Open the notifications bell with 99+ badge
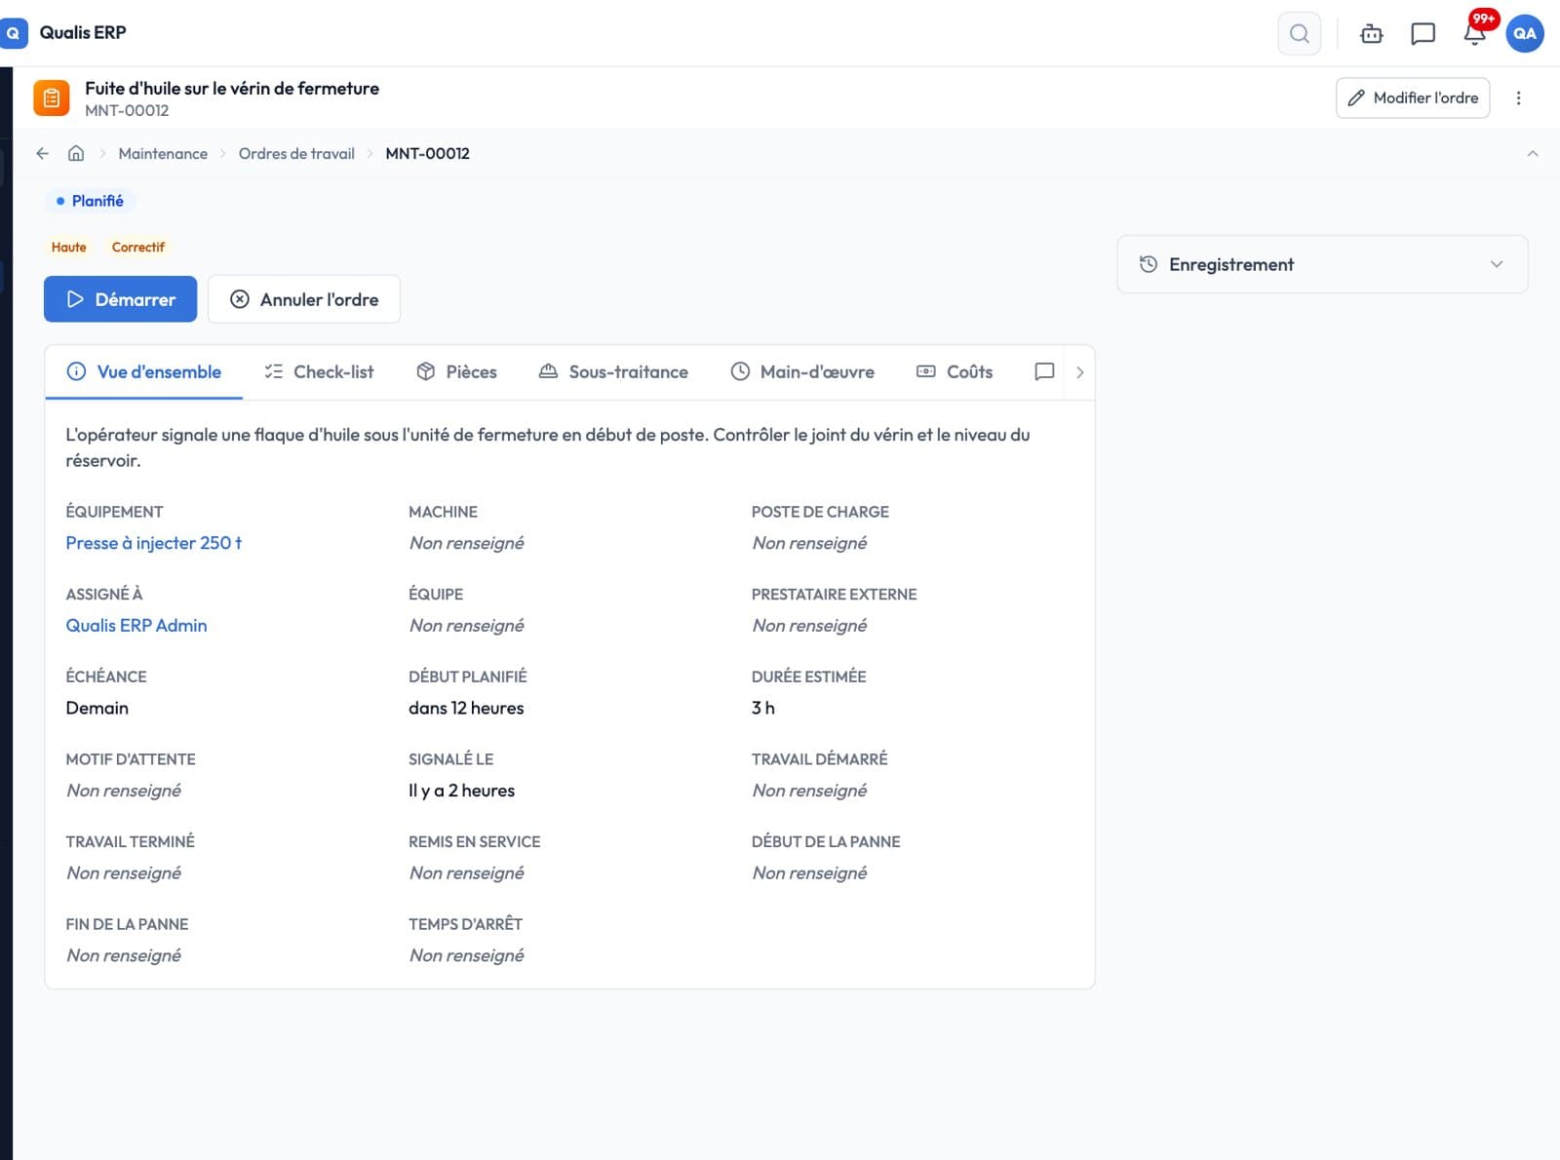Image resolution: width=1560 pixels, height=1160 pixels. click(x=1474, y=34)
